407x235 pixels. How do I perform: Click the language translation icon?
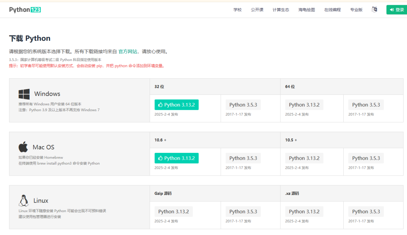[374, 9]
